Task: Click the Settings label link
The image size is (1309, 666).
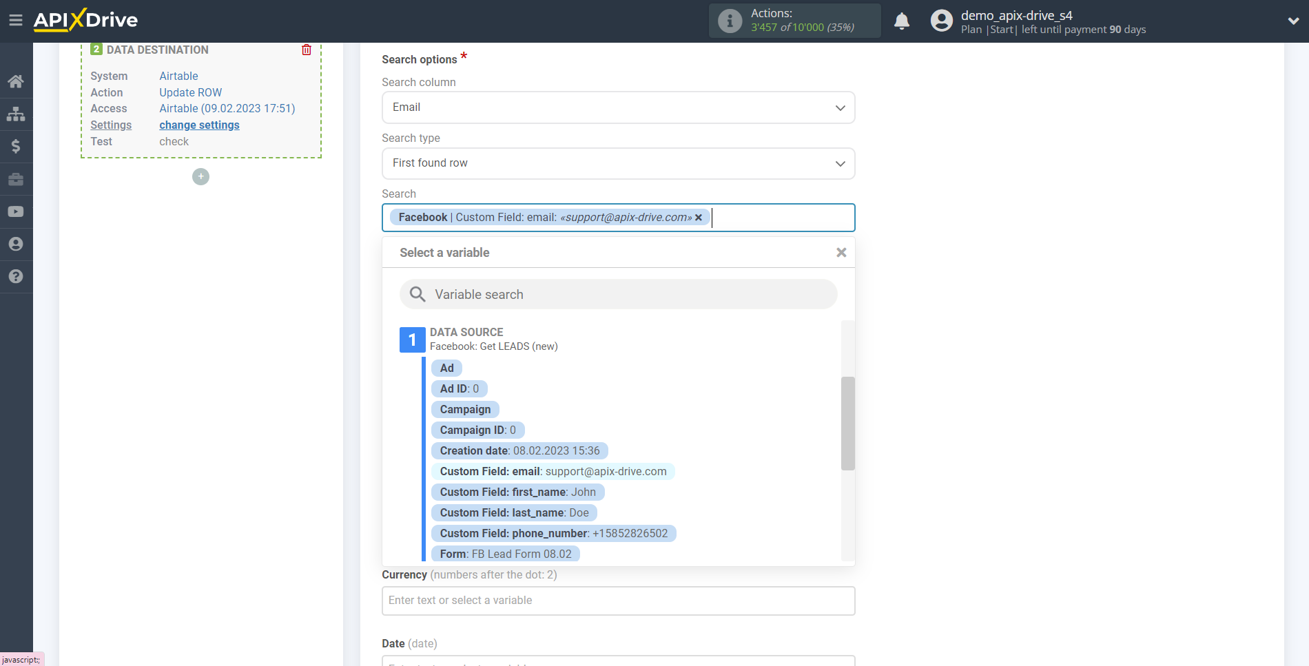Action: click(111, 125)
